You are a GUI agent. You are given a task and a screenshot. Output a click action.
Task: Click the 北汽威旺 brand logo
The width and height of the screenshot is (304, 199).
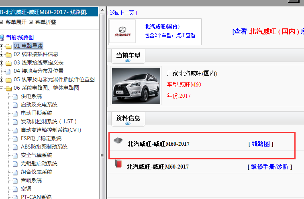(x=122, y=31)
